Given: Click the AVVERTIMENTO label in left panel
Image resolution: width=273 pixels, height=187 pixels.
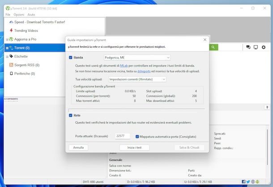Looking at the screenshot, I should (x=11, y=99).
